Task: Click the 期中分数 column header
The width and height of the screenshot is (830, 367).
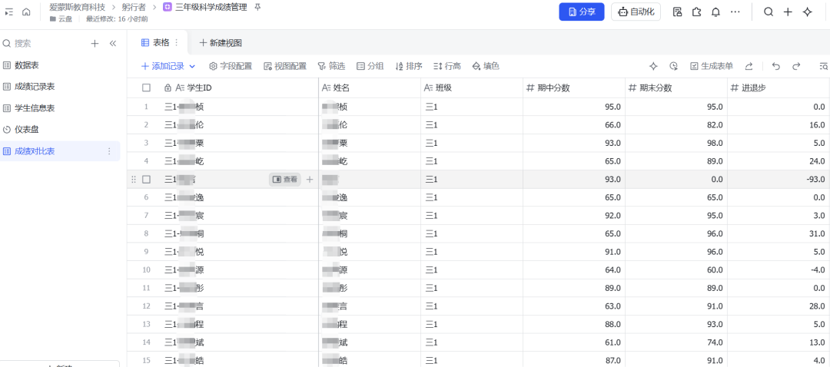Action: 574,88
